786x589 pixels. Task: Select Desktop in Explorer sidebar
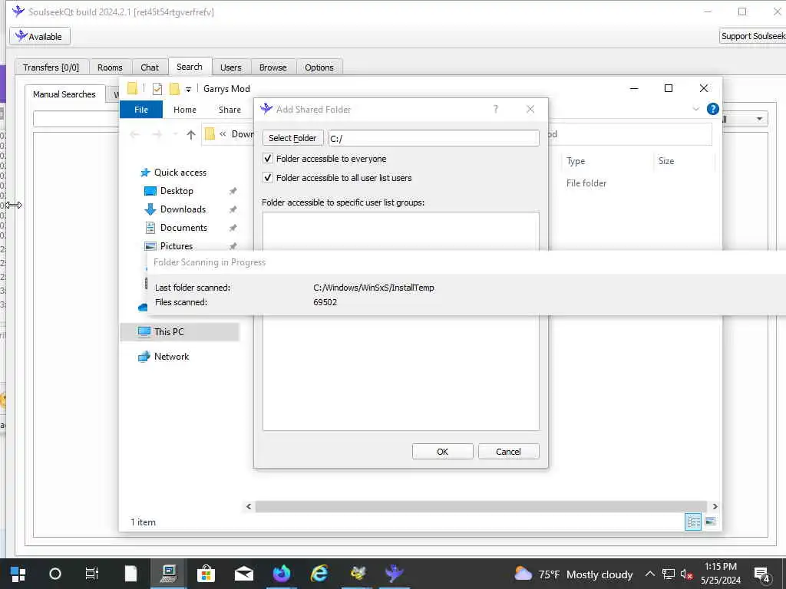(x=177, y=191)
